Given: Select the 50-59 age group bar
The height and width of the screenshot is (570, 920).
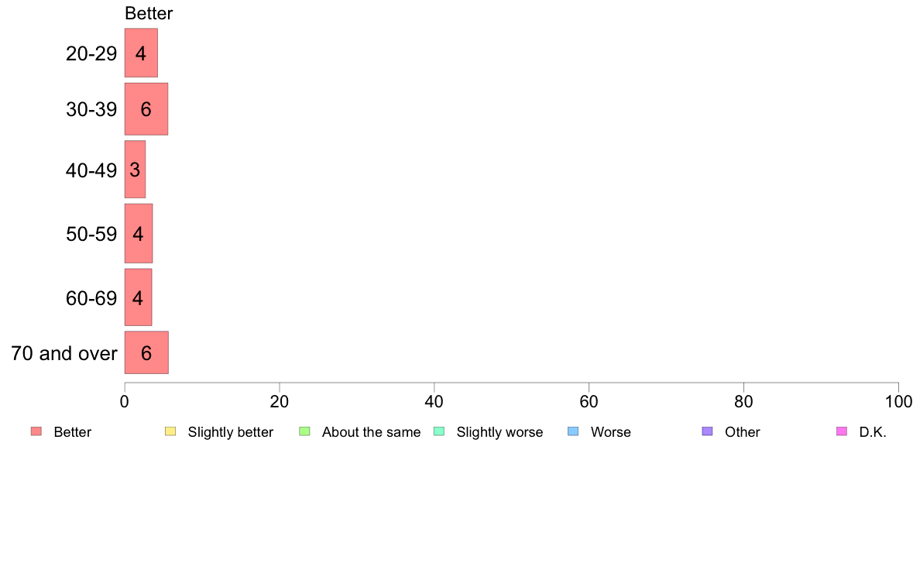Looking at the screenshot, I should pos(139,234).
